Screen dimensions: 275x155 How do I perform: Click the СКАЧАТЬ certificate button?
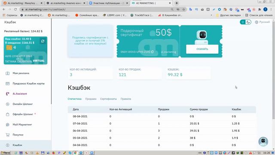click(x=202, y=49)
